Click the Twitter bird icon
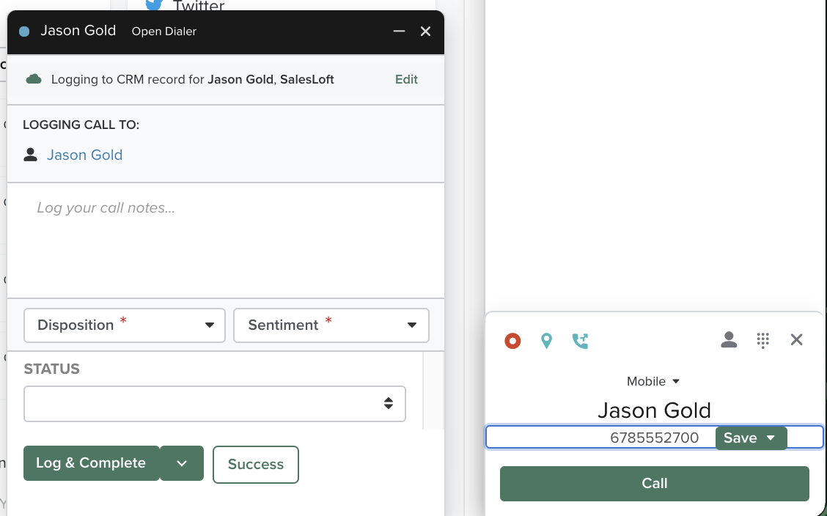 coord(154,6)
